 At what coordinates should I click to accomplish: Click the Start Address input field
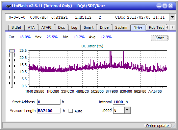click(49, 102)
